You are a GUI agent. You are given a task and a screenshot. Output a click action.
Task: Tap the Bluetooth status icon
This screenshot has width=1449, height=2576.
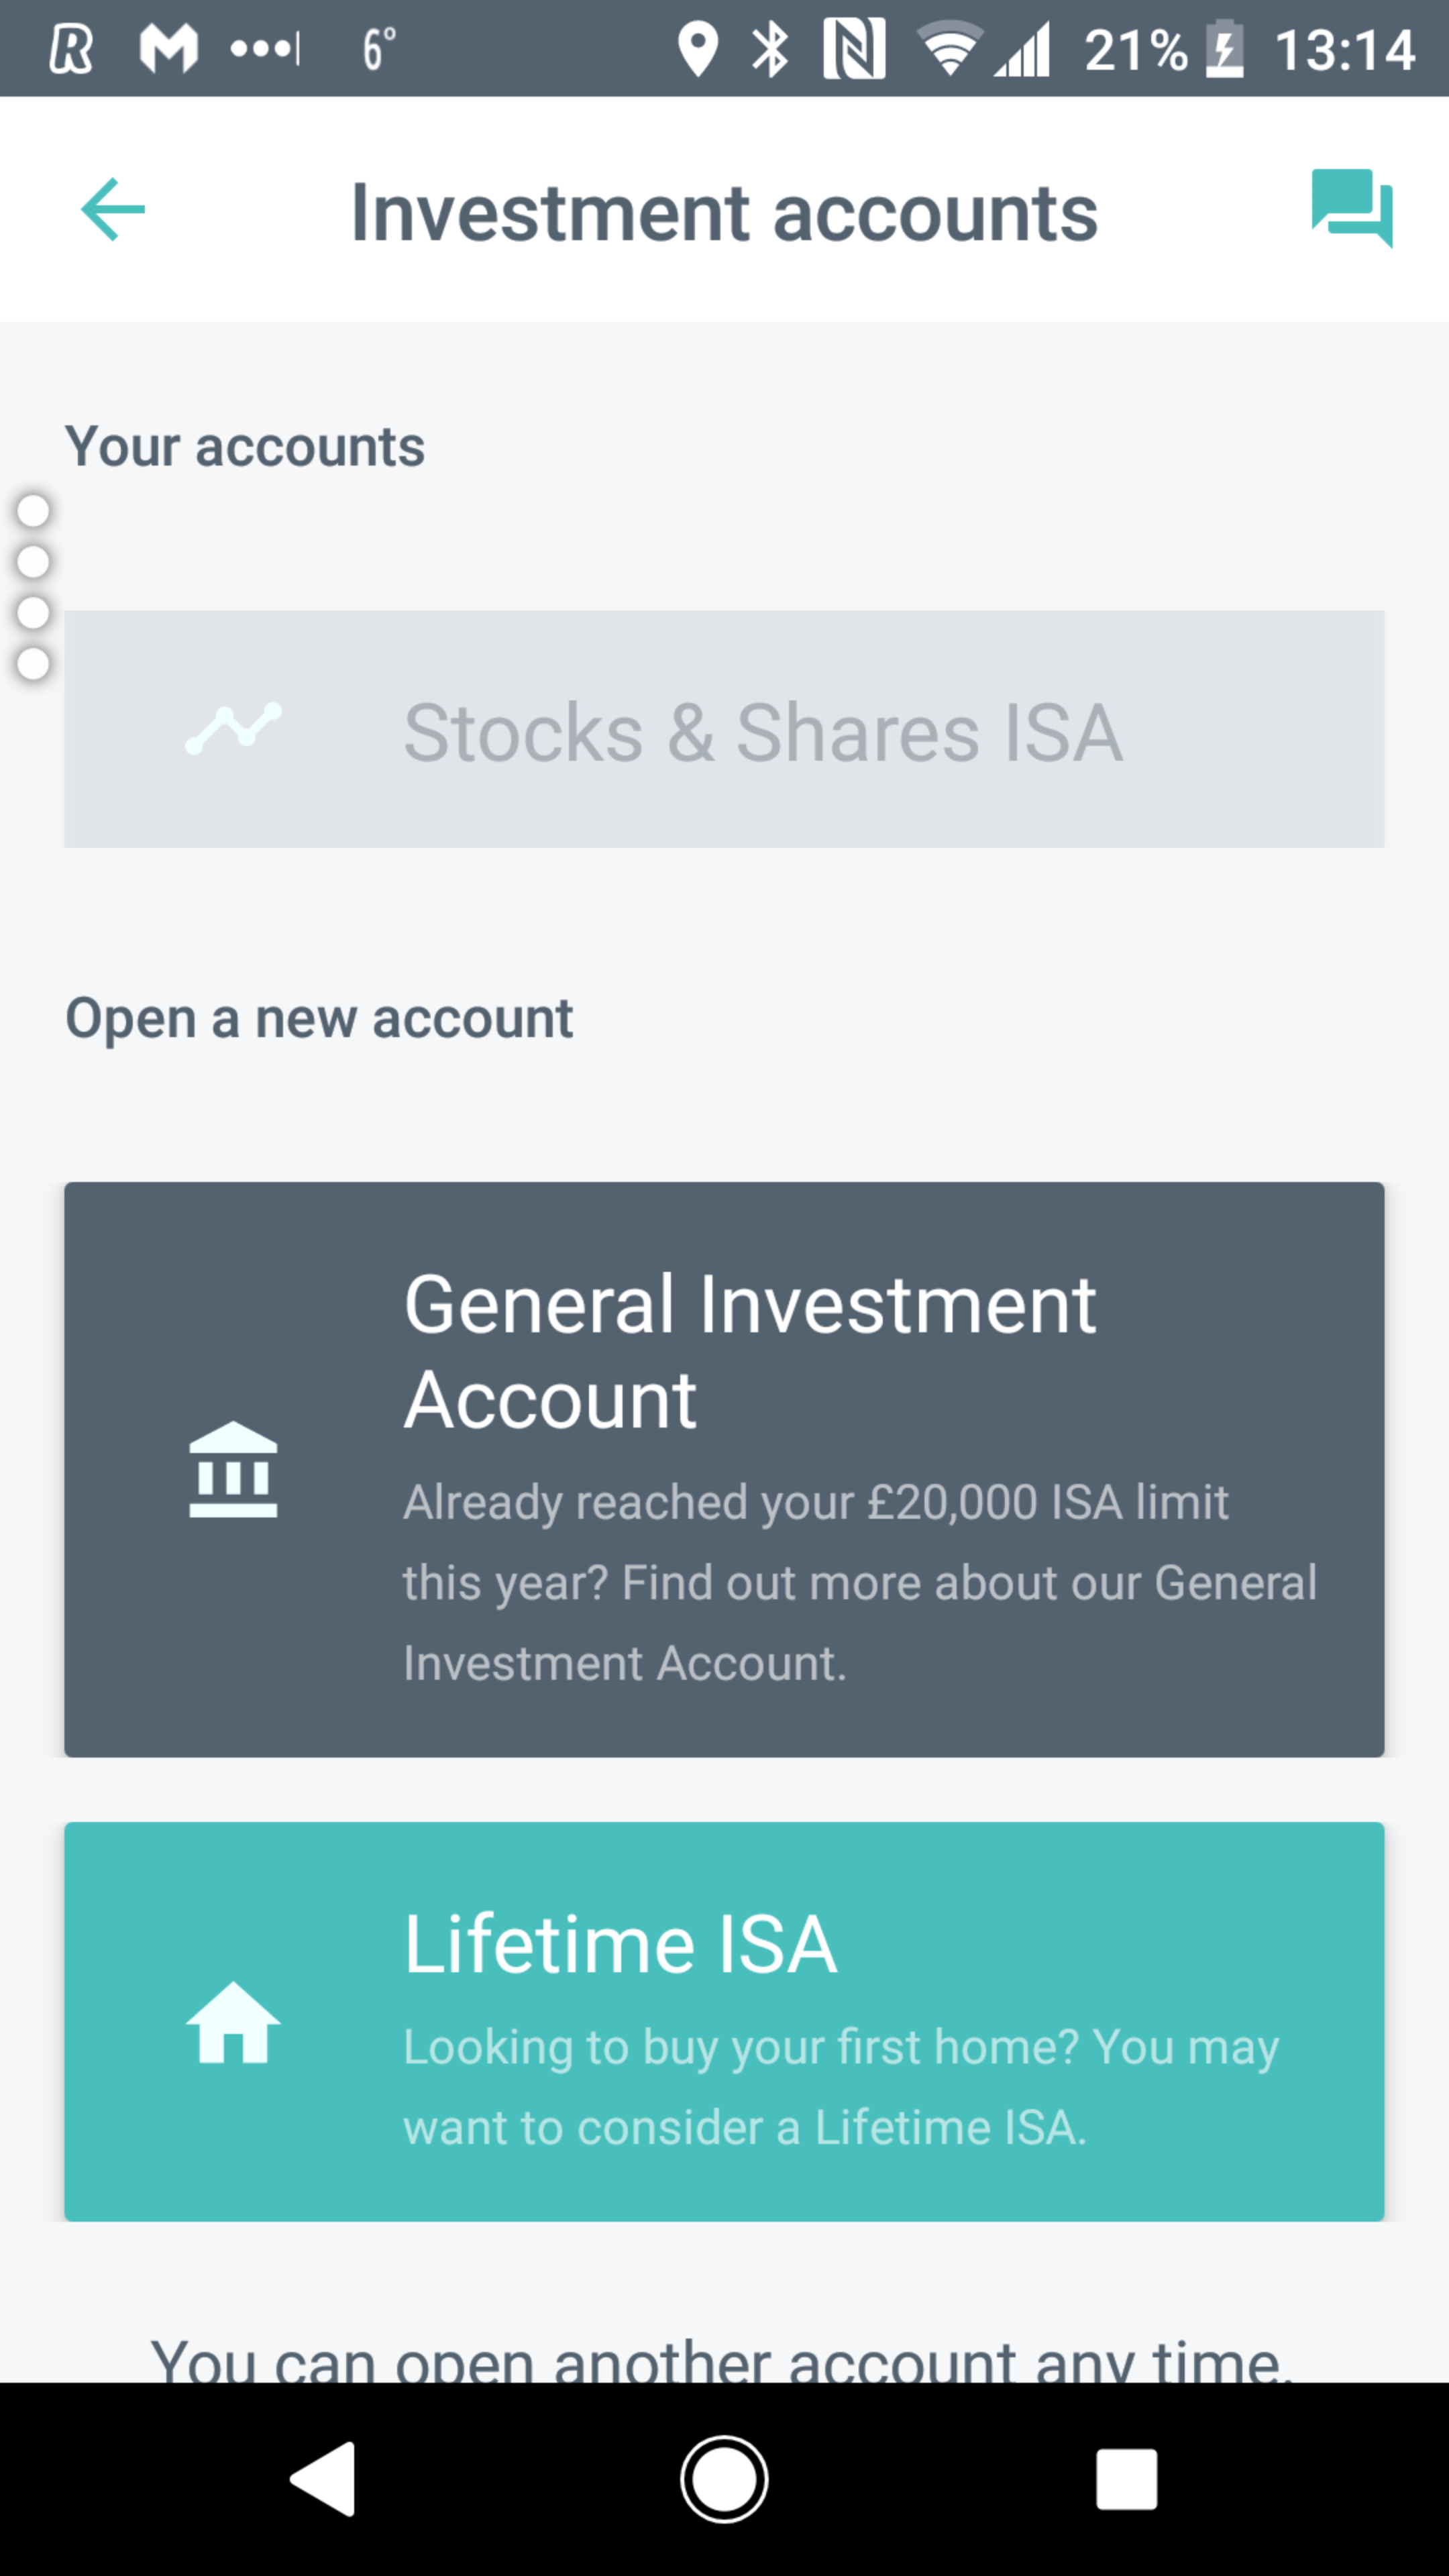pyautogui.click(x=770, y=49)
